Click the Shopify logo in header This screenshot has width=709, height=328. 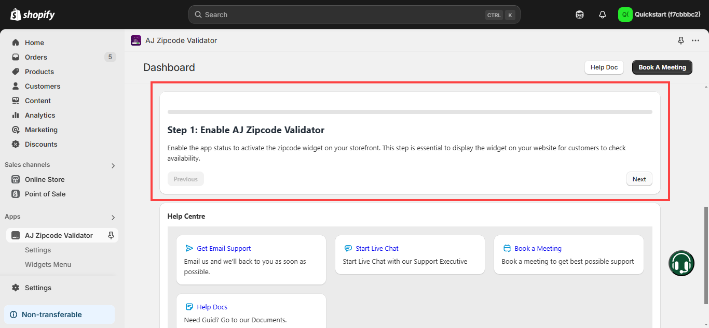tap(33, 15)
